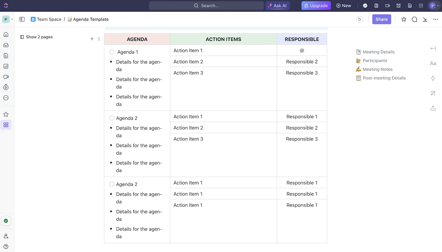Open Spaces grid icon in sidebar
442x252 pixels.
(x=6, y=125)
